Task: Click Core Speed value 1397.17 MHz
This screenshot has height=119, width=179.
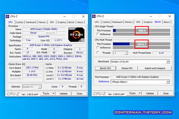Action: [x=32, y=68]
